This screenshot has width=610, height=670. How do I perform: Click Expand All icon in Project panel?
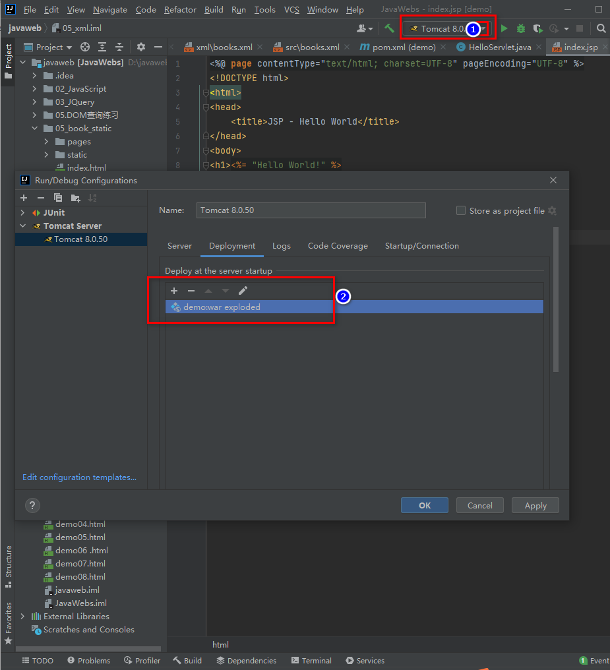click(102, 47)
